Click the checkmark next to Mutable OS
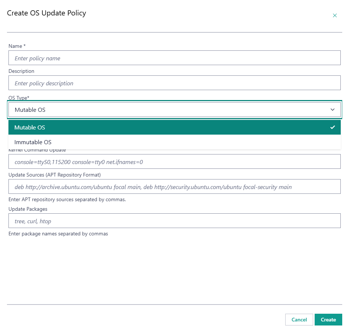This screenshot has width=347, height=331. pyautogui.click(x=333, y=127)
